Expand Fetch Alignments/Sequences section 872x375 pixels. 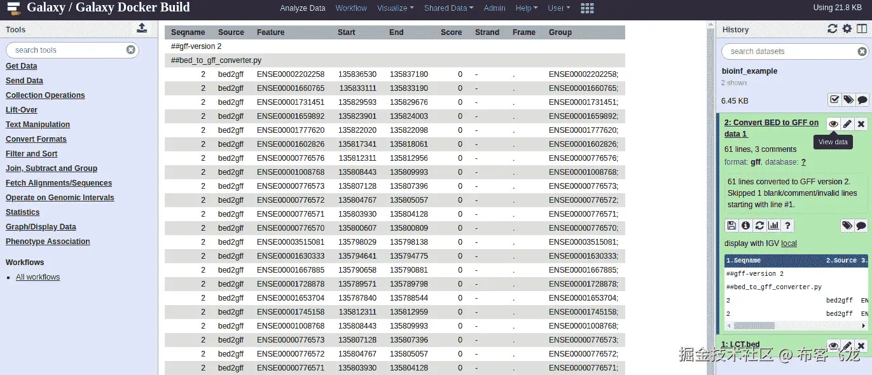pos(59,183)
